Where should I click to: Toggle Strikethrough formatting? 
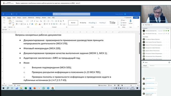click(25, 24)
